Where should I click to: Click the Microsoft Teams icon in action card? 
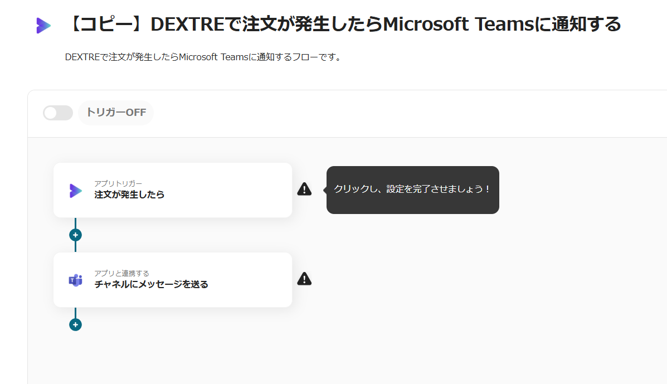click(x=76, y=280)
